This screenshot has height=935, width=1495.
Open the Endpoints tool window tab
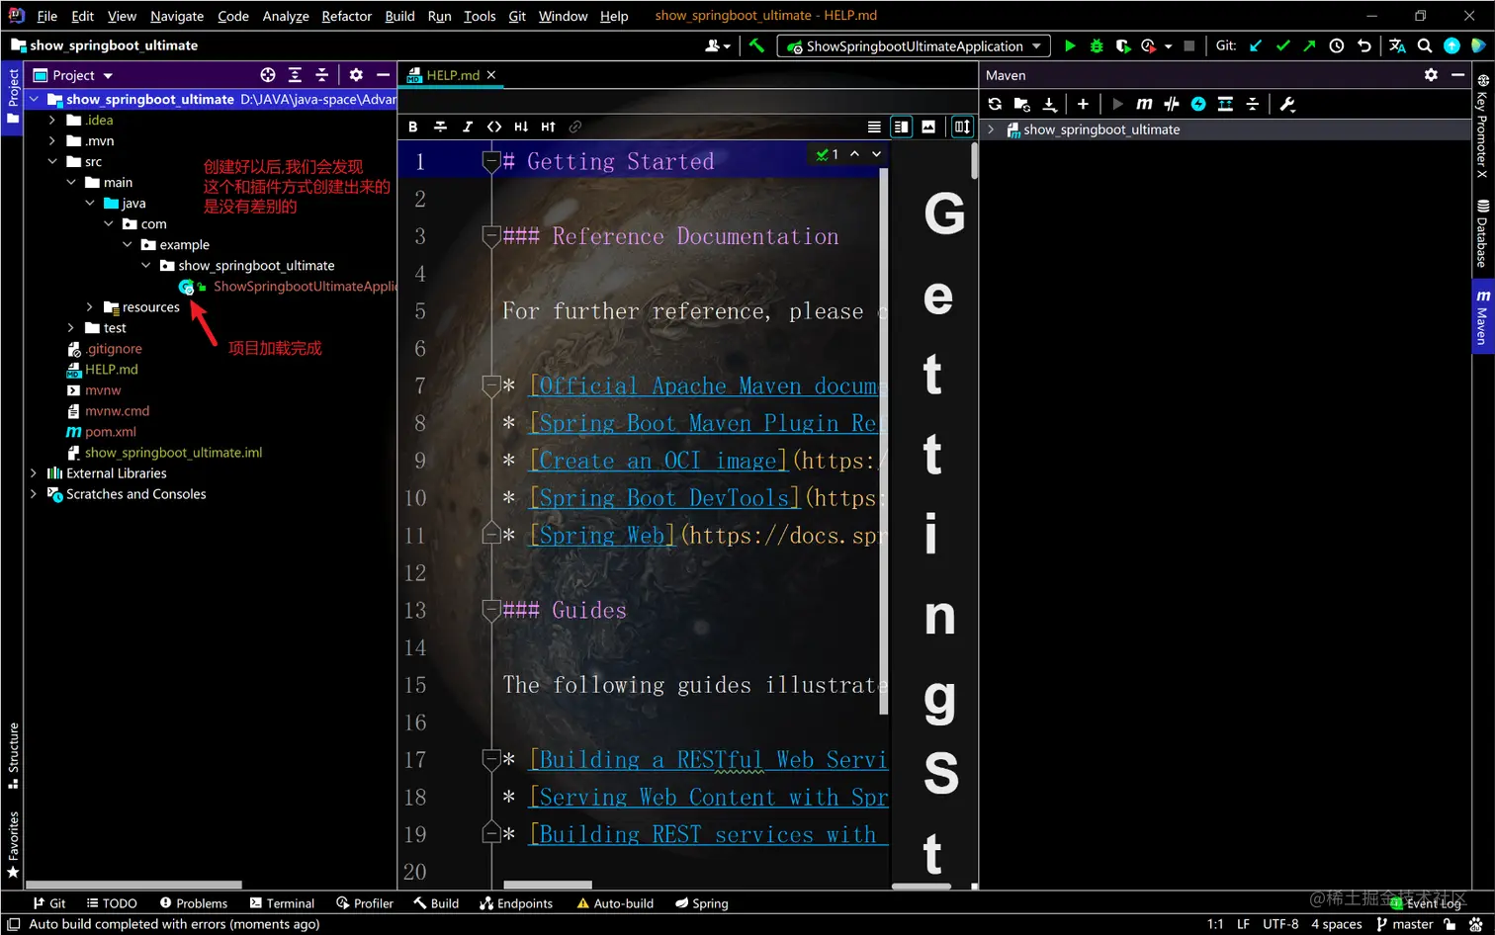click(516, 903)
